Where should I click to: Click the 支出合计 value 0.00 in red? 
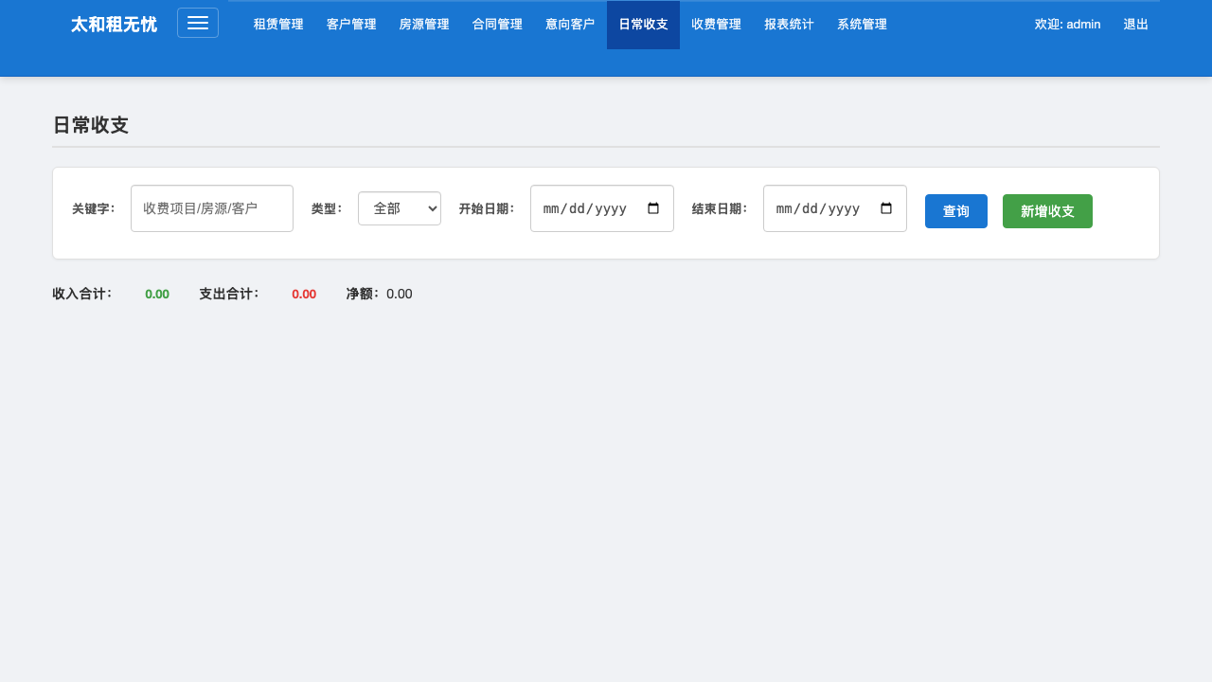coord(304,295)
